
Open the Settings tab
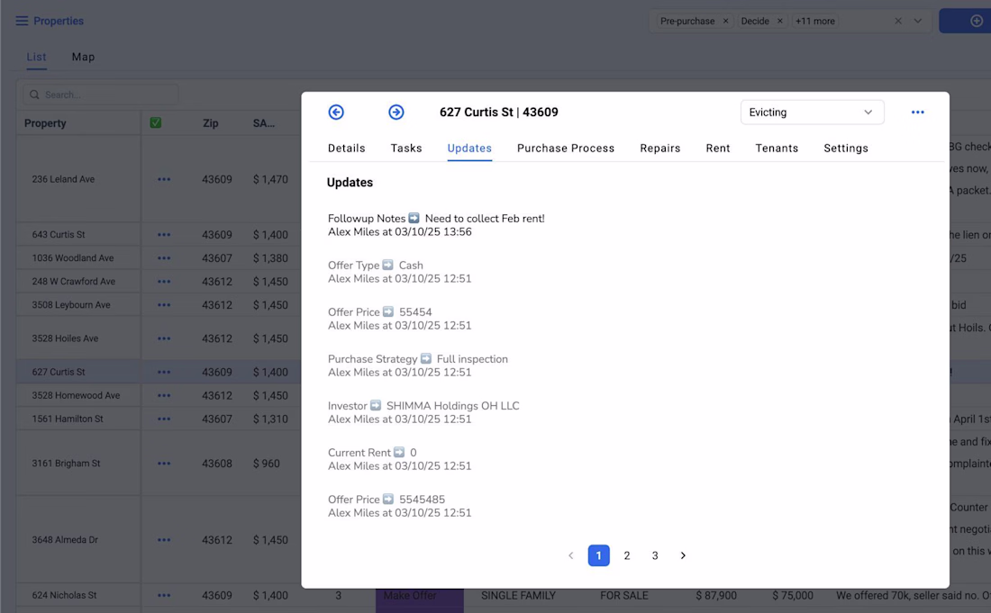tap(846, 149)
